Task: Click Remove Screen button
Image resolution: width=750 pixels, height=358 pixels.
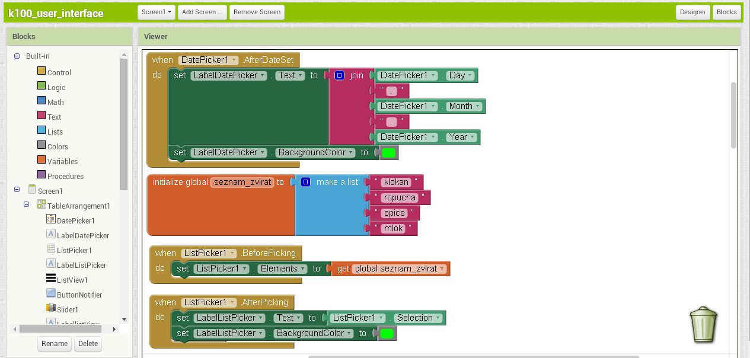Action: click(x=257, y=12)
